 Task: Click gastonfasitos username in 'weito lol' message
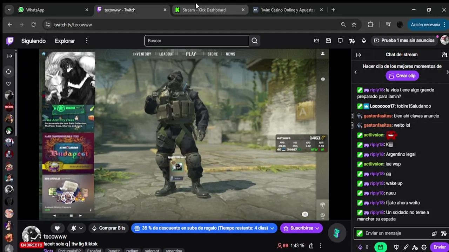click(377, 125)
